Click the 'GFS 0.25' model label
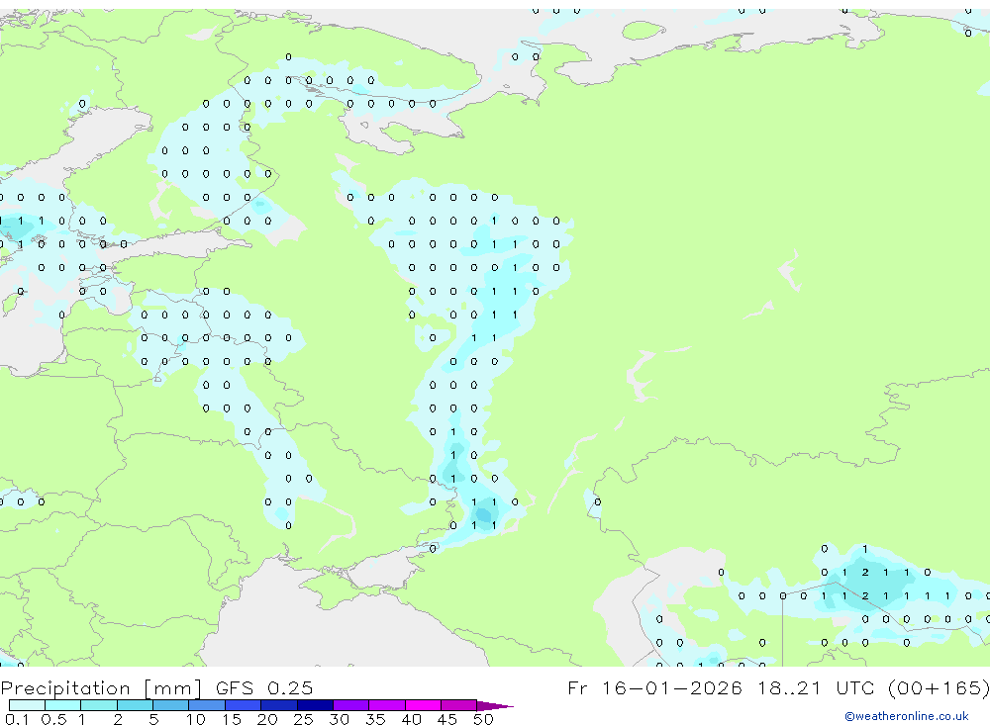 pyautogui.click(x=264, y=687)
